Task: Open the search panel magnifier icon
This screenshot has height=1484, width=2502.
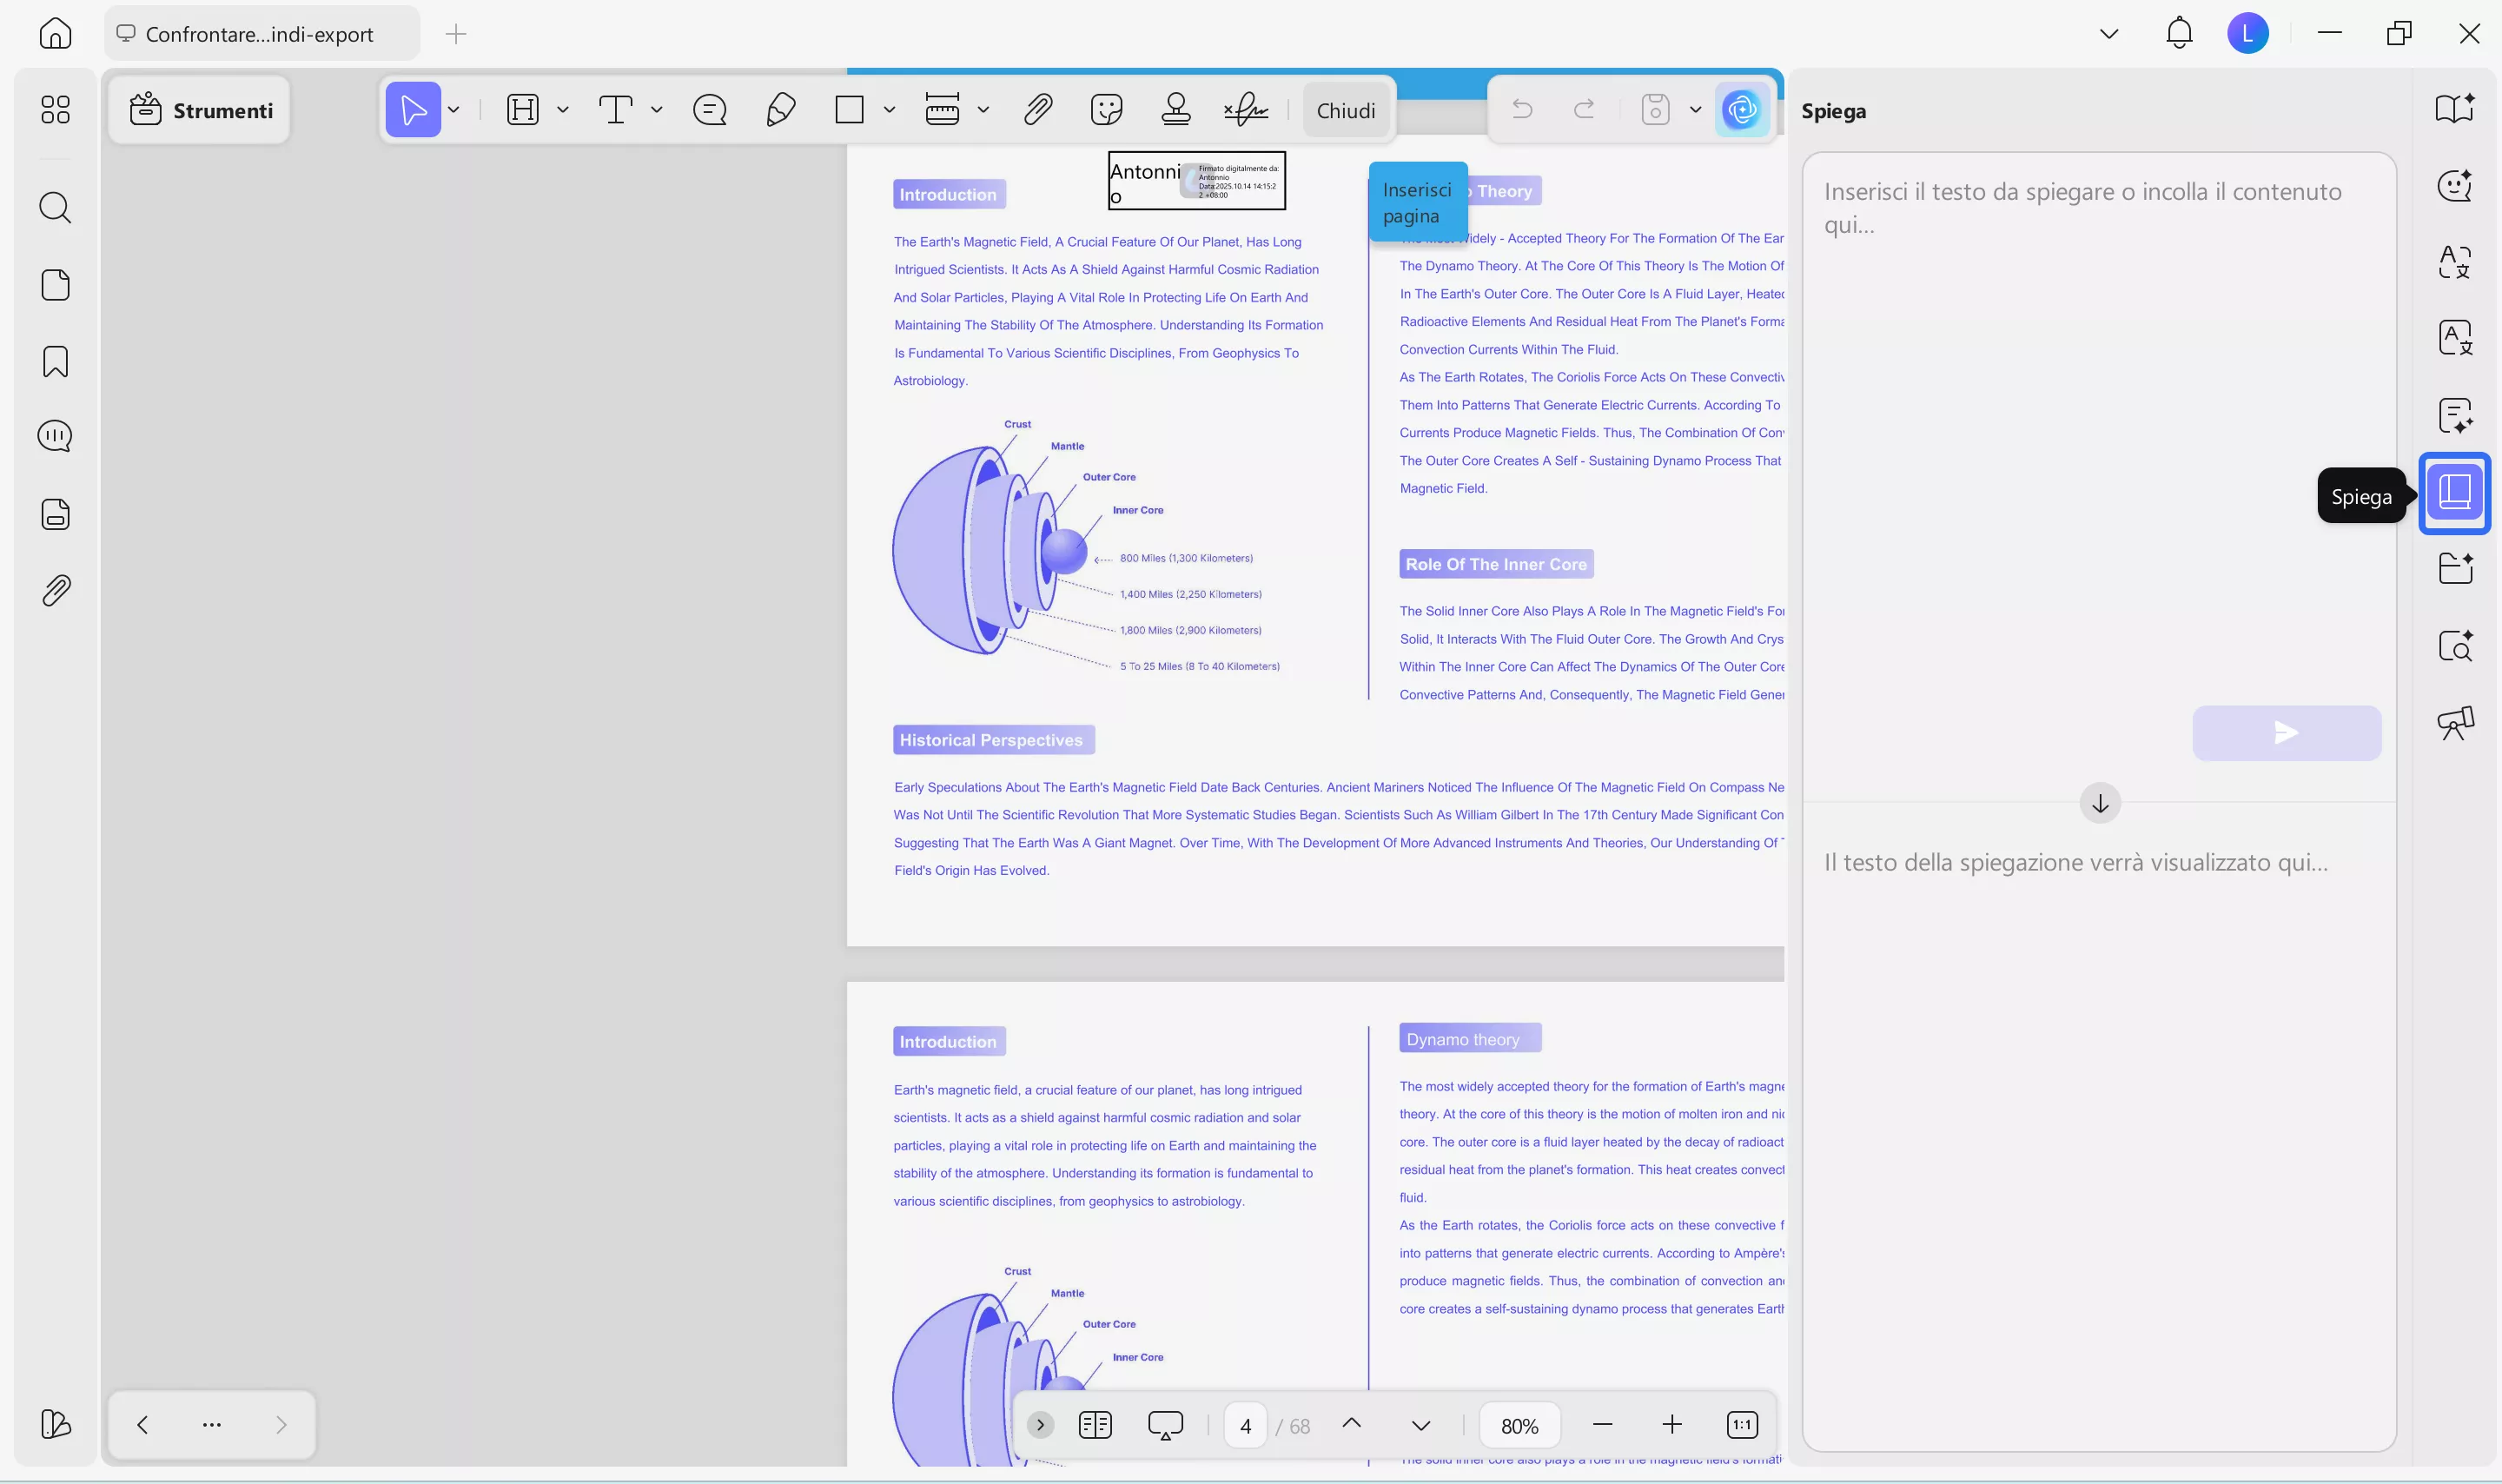Action: coord(55,208)
